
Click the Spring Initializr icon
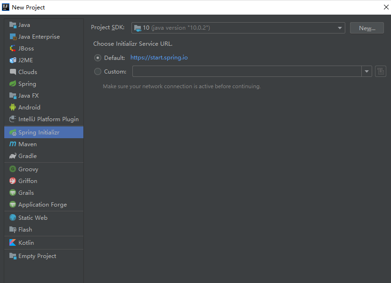13,133
